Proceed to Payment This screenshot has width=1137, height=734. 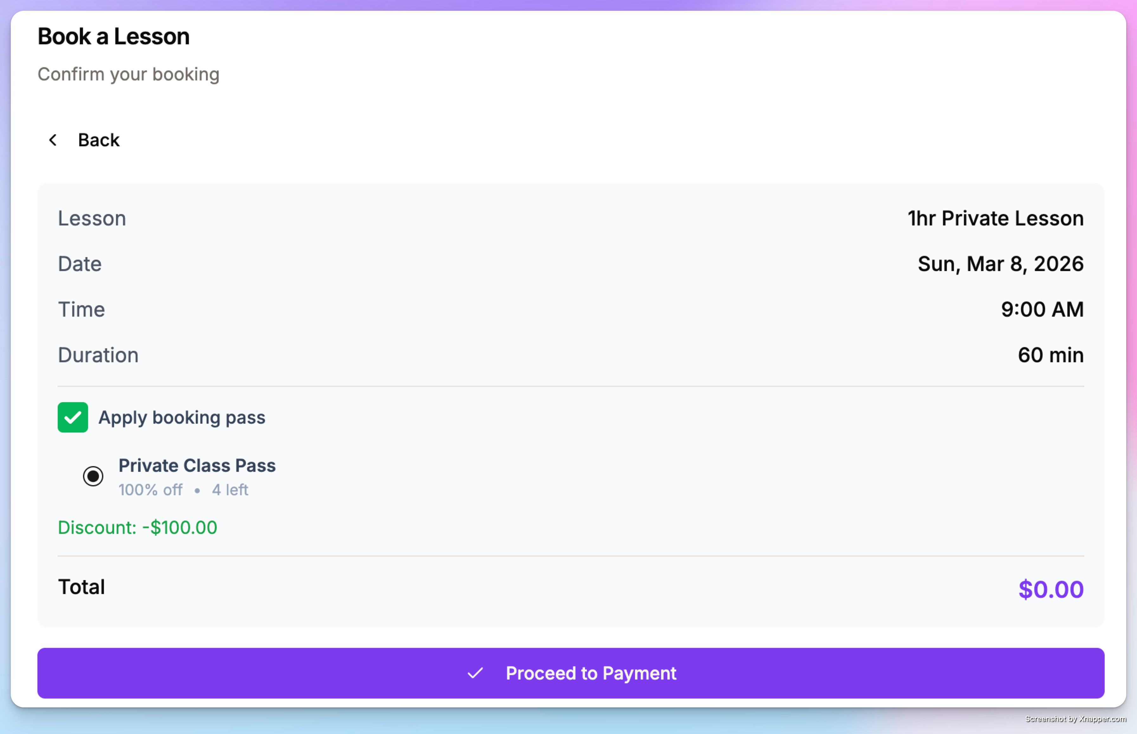click(x=571, y=673)
